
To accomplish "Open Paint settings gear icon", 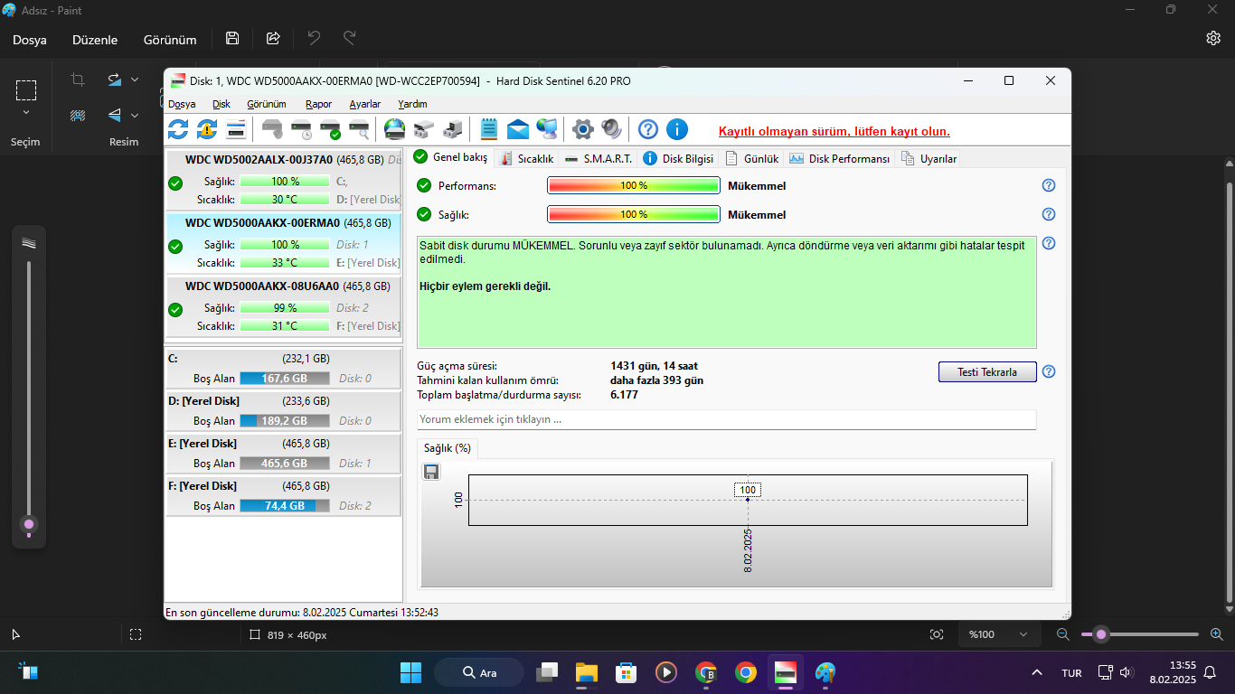I will (1213, 38).
